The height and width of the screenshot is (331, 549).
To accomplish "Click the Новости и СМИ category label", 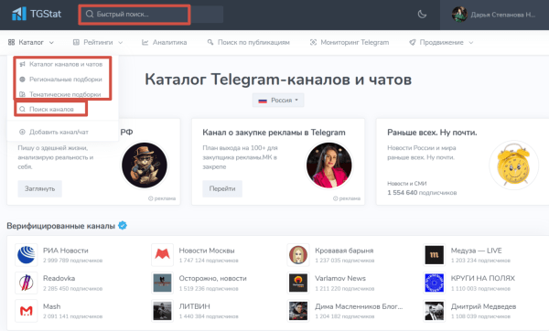I will (407, 184).
